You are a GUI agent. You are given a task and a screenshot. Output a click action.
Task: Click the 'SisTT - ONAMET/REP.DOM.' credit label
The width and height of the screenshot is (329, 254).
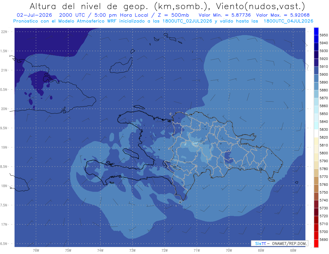point(279,243)
